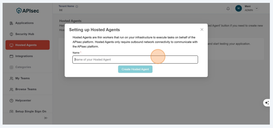Collapse the sidebar with arrow icon

(x=46, y=118)
